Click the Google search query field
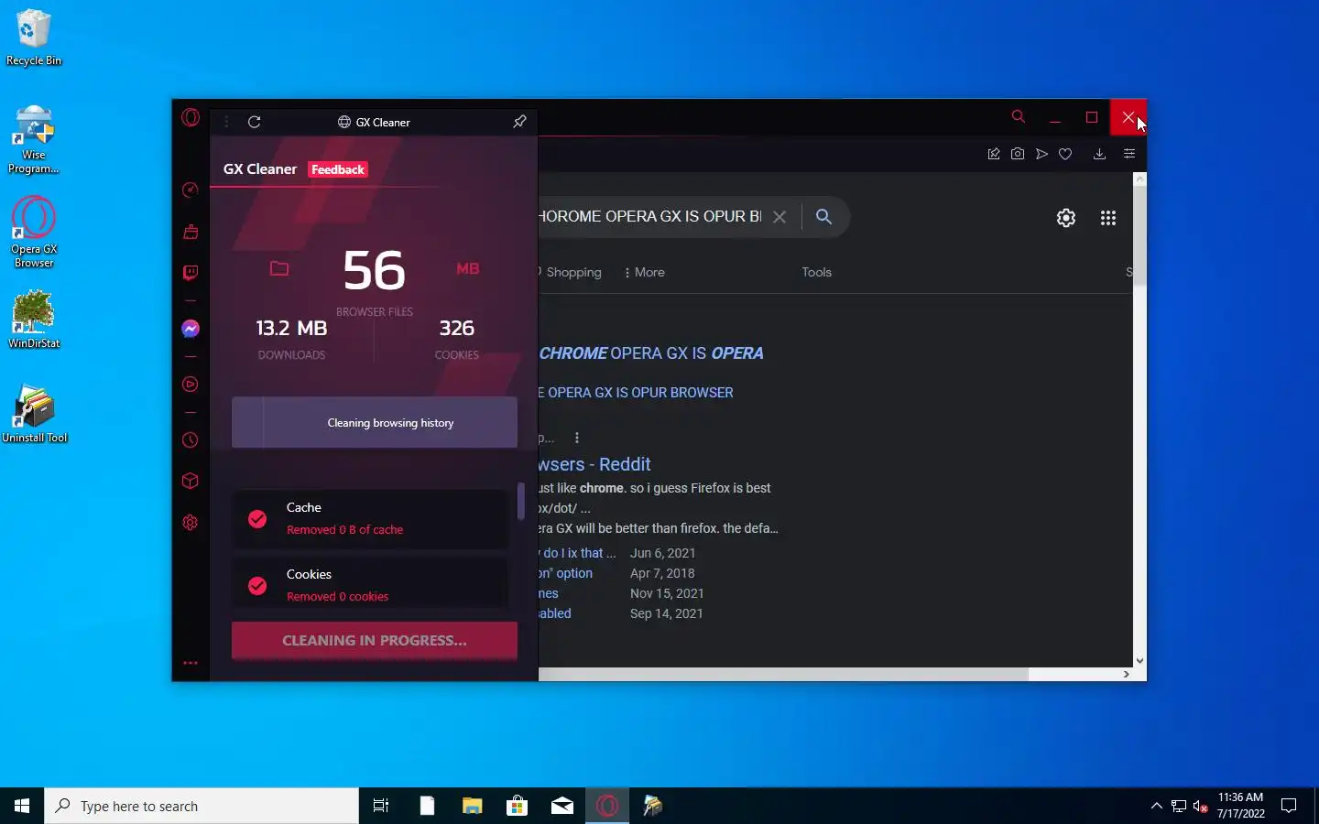This screenshot has width=1319, height=824. [x=650, y=217]
